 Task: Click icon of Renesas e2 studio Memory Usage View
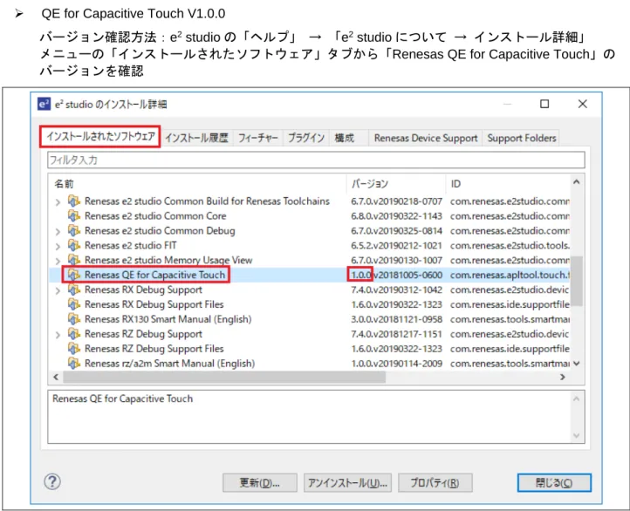pyautogui.click(x=73, y=260)
